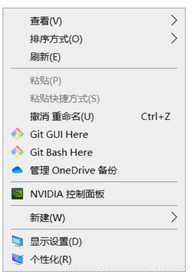Choose 撤消 重命名(U) entry

pyautogui.click(x=94, y=116)
